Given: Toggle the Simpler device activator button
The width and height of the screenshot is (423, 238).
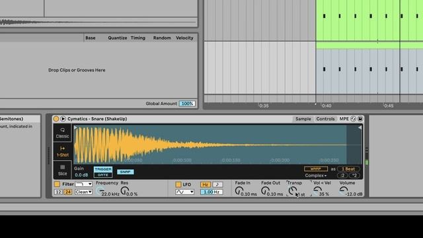Looking at the screenshot, I should pyautogui.click(x=56, y=119).
